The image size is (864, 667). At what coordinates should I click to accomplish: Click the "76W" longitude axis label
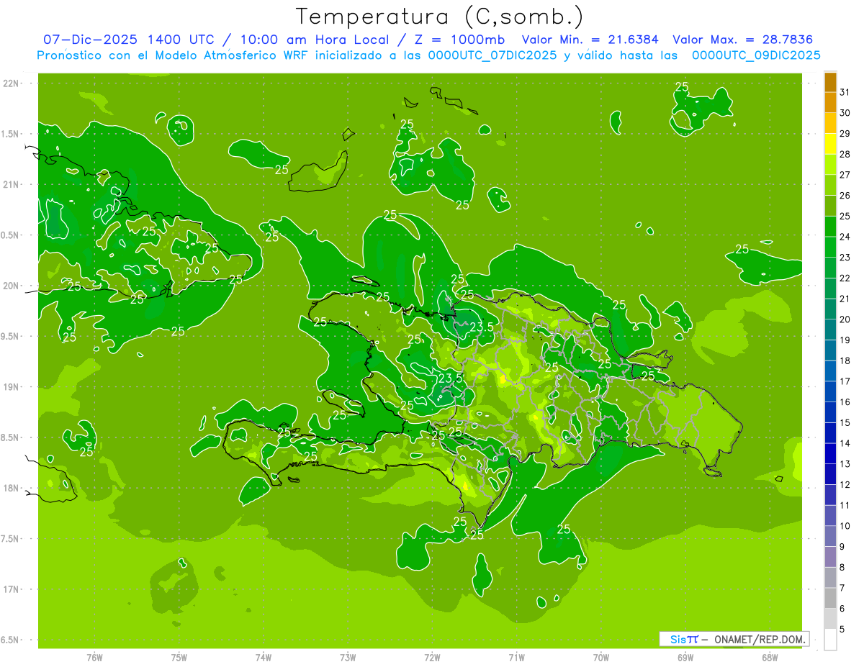click(x=94, y=657)
